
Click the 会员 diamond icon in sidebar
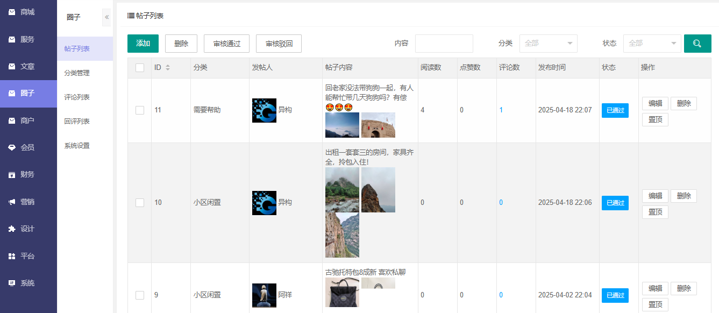coord(12,147)
